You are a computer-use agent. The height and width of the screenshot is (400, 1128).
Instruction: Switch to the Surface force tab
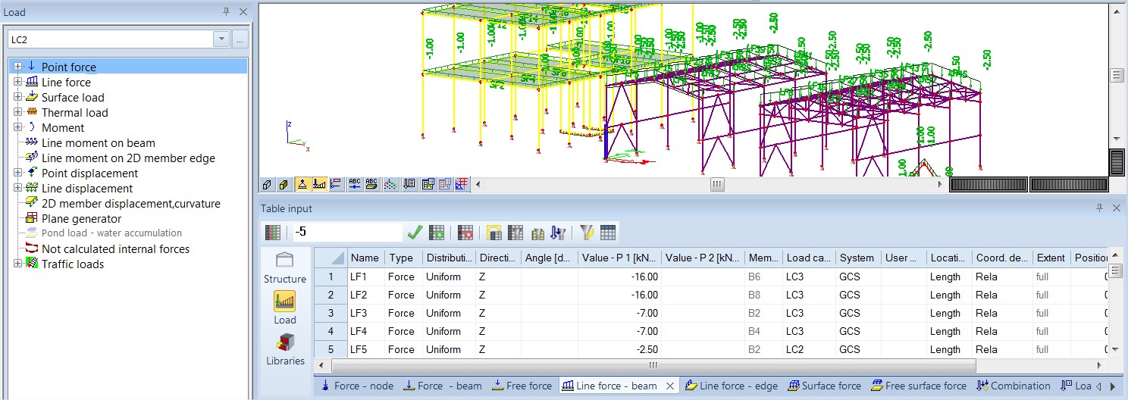tap(824, 386)
